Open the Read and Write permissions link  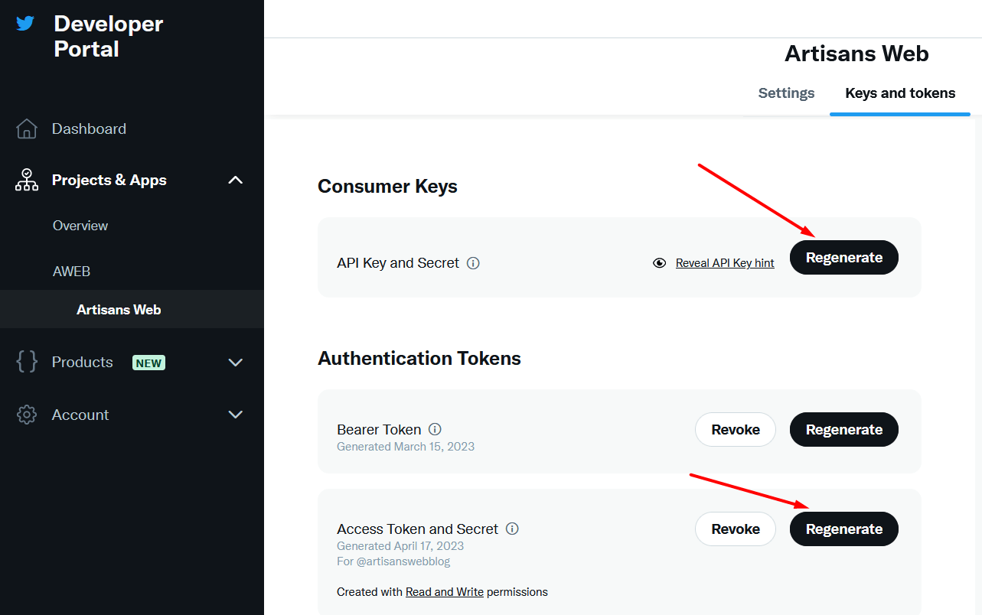(444, 592)
